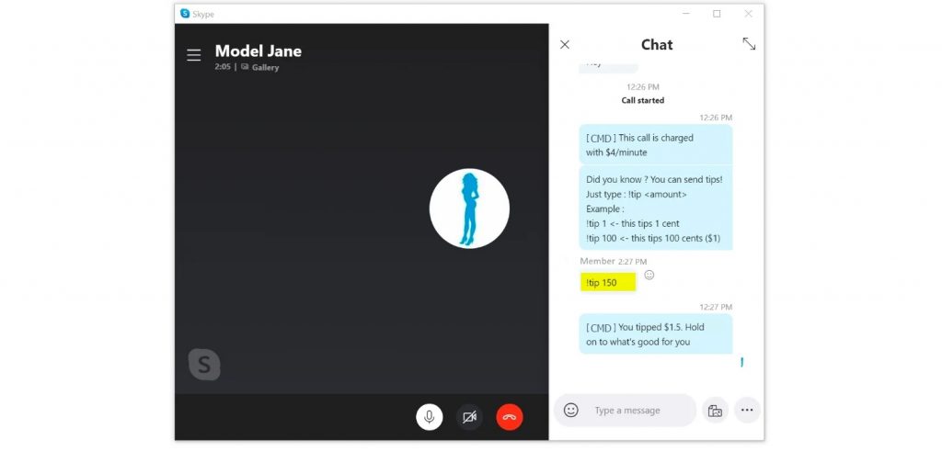
Task: Open the hamburger menu beside Model Jane
Action: click(193, 55)
